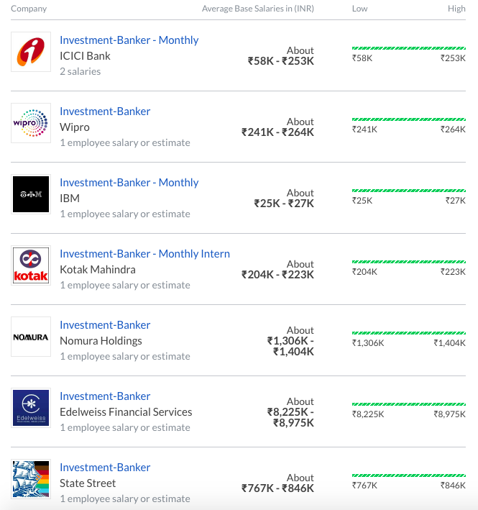This screenshot has width=478, height=510.
Task: Click the Edelweiss Financial Services logo
Action: point(31,408)
